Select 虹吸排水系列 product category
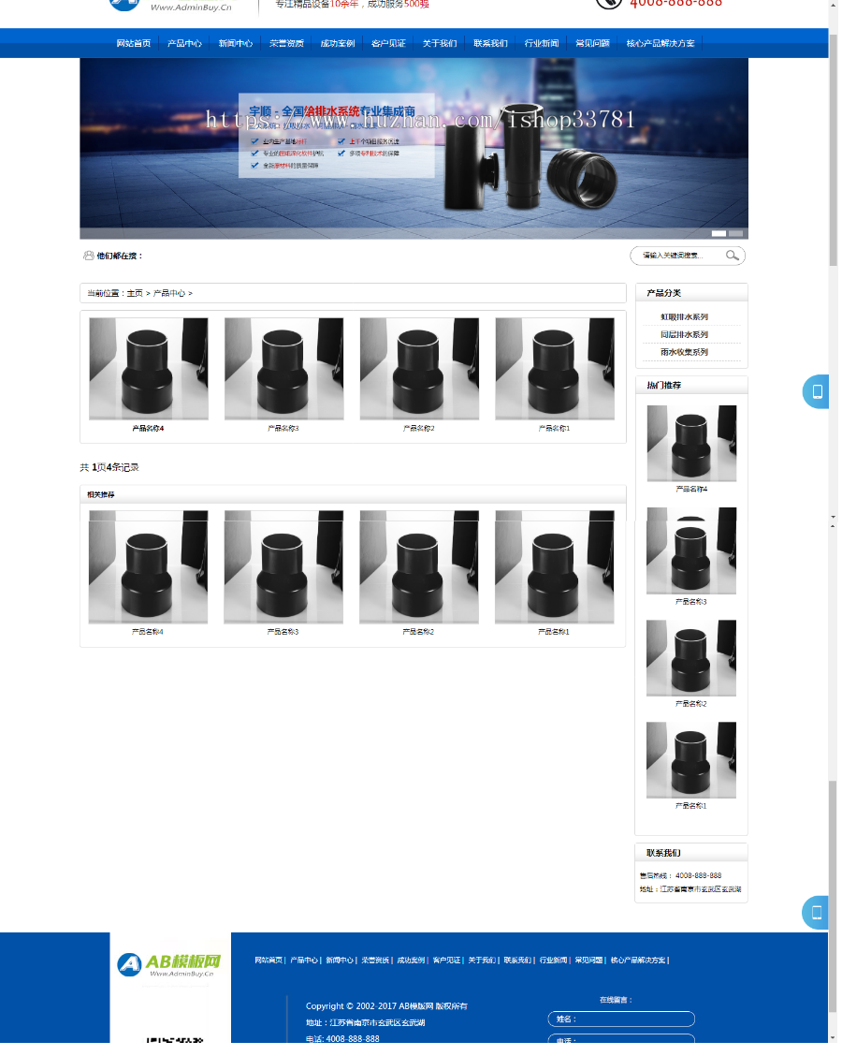 click(x=684, y=316)
